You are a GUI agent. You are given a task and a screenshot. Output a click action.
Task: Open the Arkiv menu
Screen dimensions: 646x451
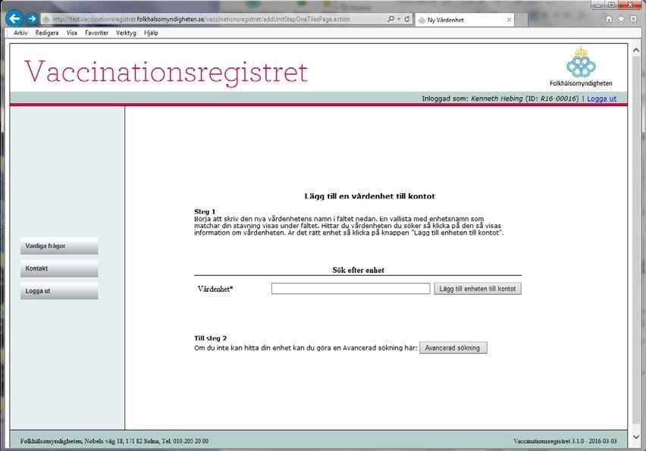coord(20,33)
